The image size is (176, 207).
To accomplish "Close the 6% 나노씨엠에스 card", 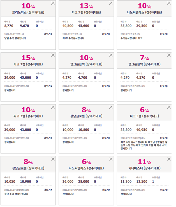I will 111,159.
